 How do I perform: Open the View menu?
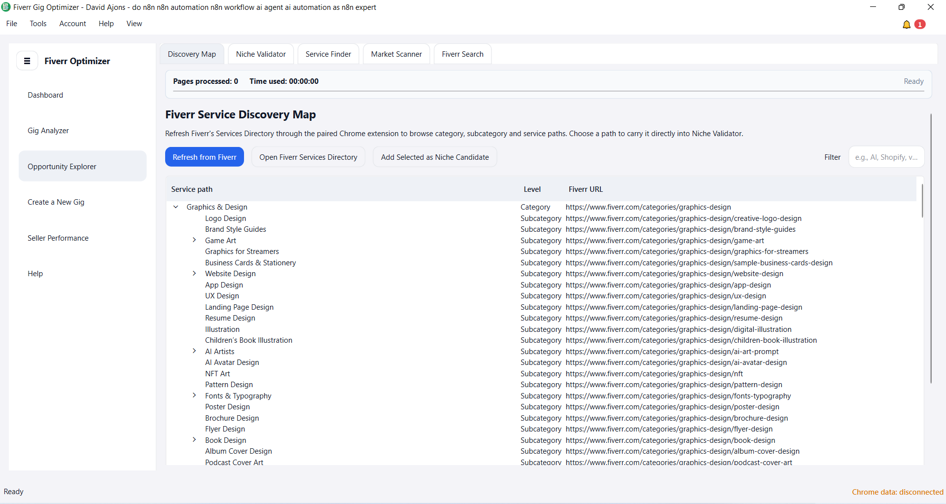tap(134, 24)
